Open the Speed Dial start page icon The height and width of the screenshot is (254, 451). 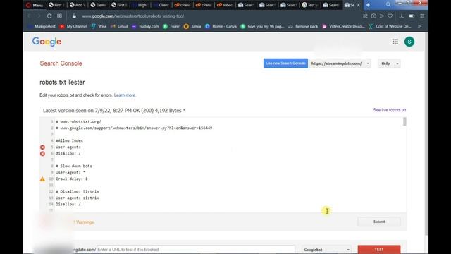point(59,16)
